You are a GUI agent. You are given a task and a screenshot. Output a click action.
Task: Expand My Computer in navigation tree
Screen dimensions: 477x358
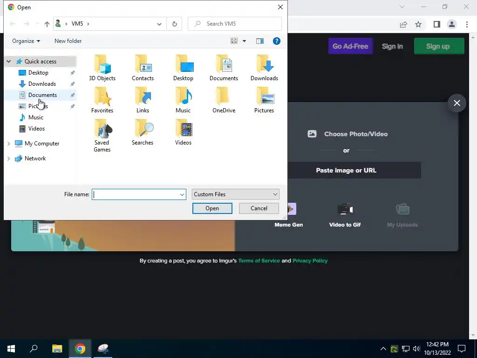tap(9, 144)
